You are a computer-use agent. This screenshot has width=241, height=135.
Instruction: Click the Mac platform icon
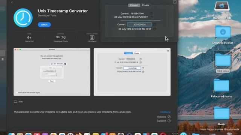15,102
